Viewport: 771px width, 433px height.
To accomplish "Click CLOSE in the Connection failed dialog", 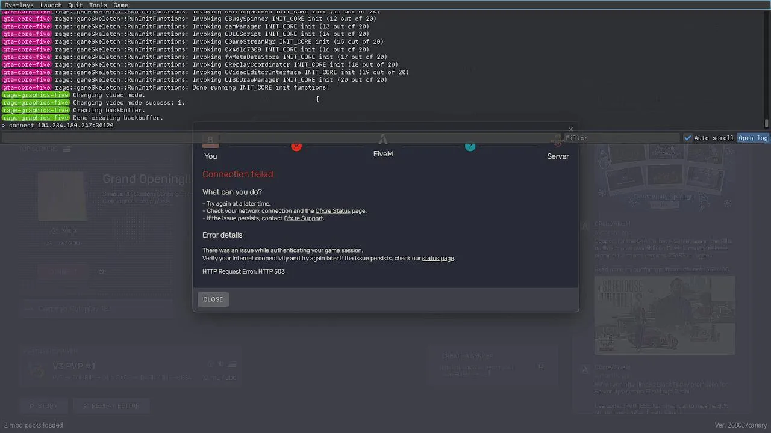I will (x=213, y=299).
